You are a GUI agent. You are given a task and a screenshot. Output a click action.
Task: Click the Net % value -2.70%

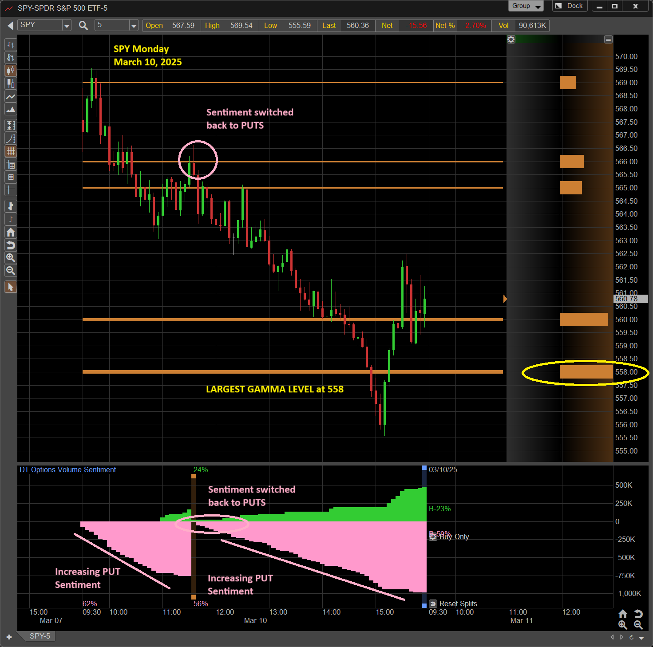[475, 25]
